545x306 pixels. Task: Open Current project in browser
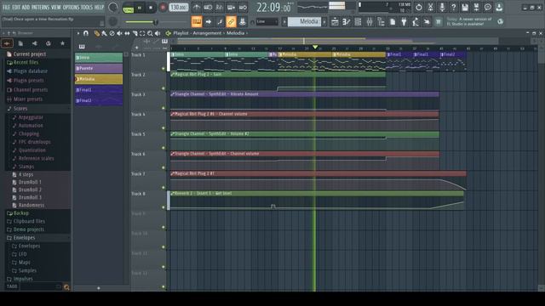tap(30, 54)
